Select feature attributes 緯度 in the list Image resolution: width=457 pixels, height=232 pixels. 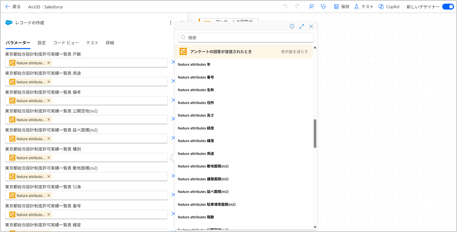[x=196, y=141]
